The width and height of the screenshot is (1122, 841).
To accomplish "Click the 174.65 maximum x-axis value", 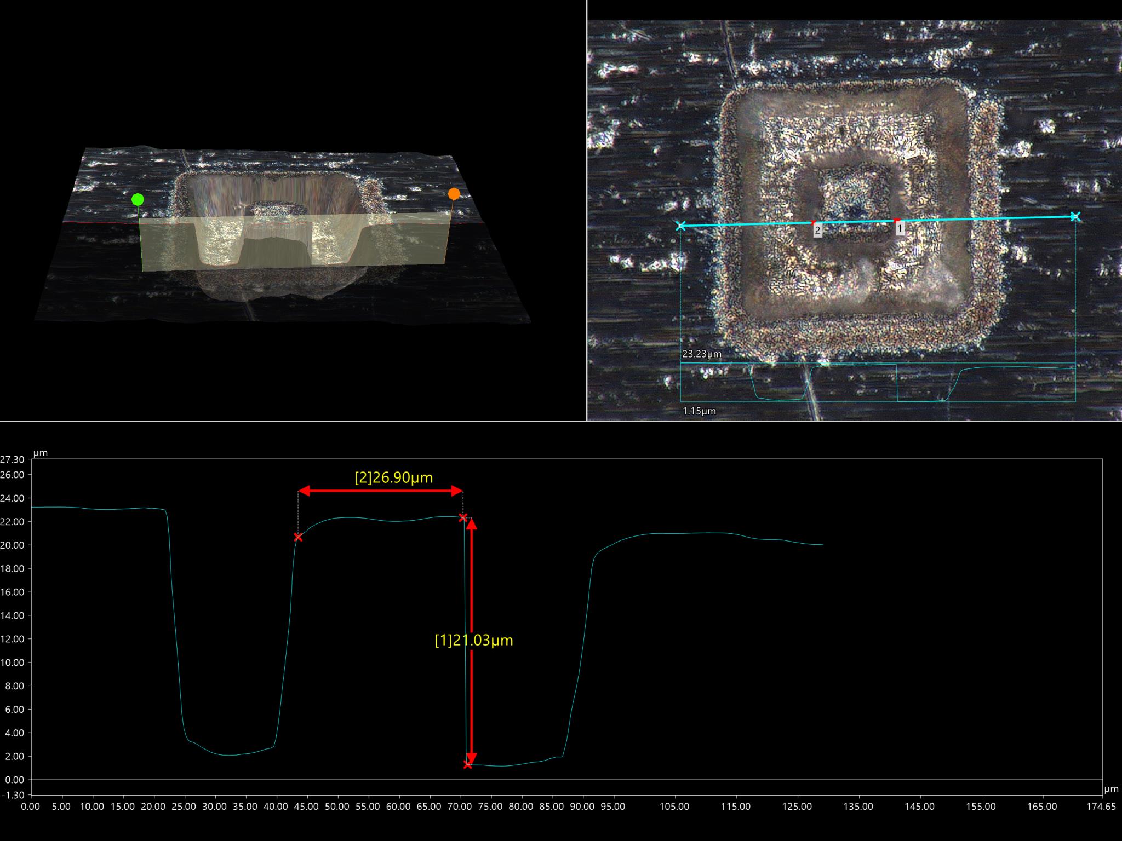I will pyautogui.click(x=1101, y=807).
